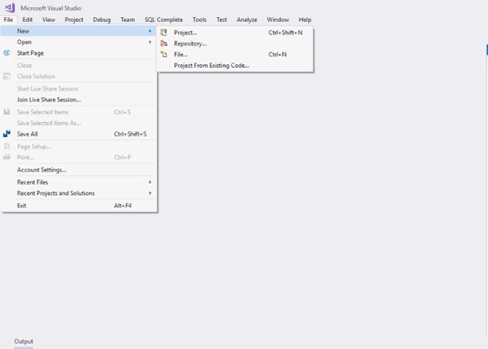Open the View menu
488x349 pixels.
pos(48,20)
